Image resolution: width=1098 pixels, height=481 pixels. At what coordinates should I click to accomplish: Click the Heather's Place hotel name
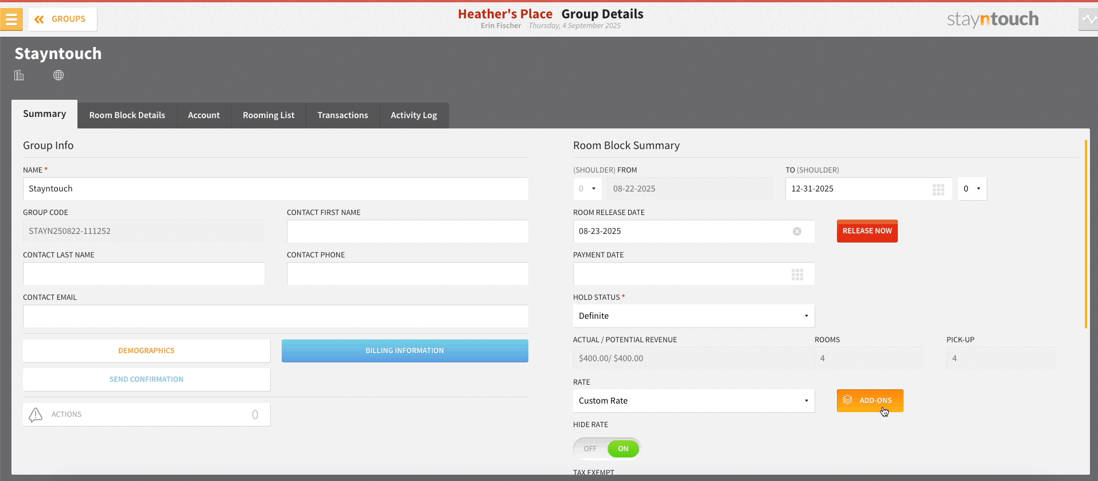505,14
